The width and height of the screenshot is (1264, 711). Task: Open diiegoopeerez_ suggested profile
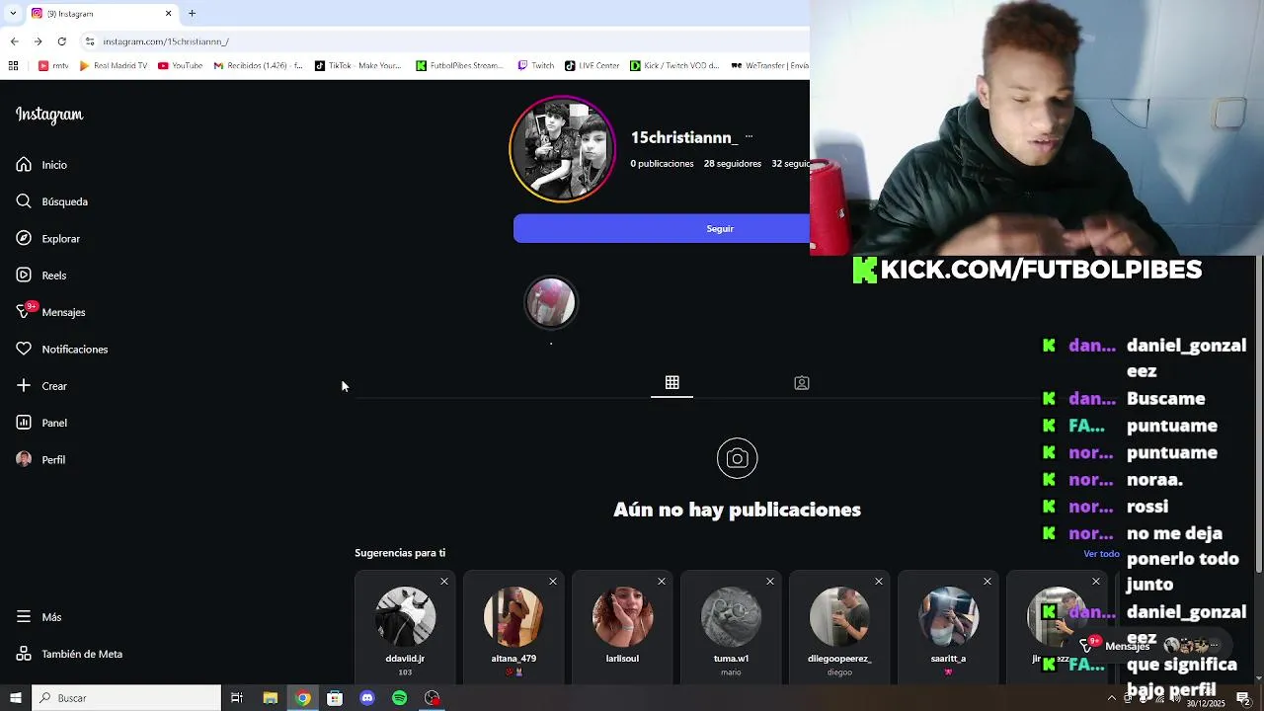pos(839,617)
